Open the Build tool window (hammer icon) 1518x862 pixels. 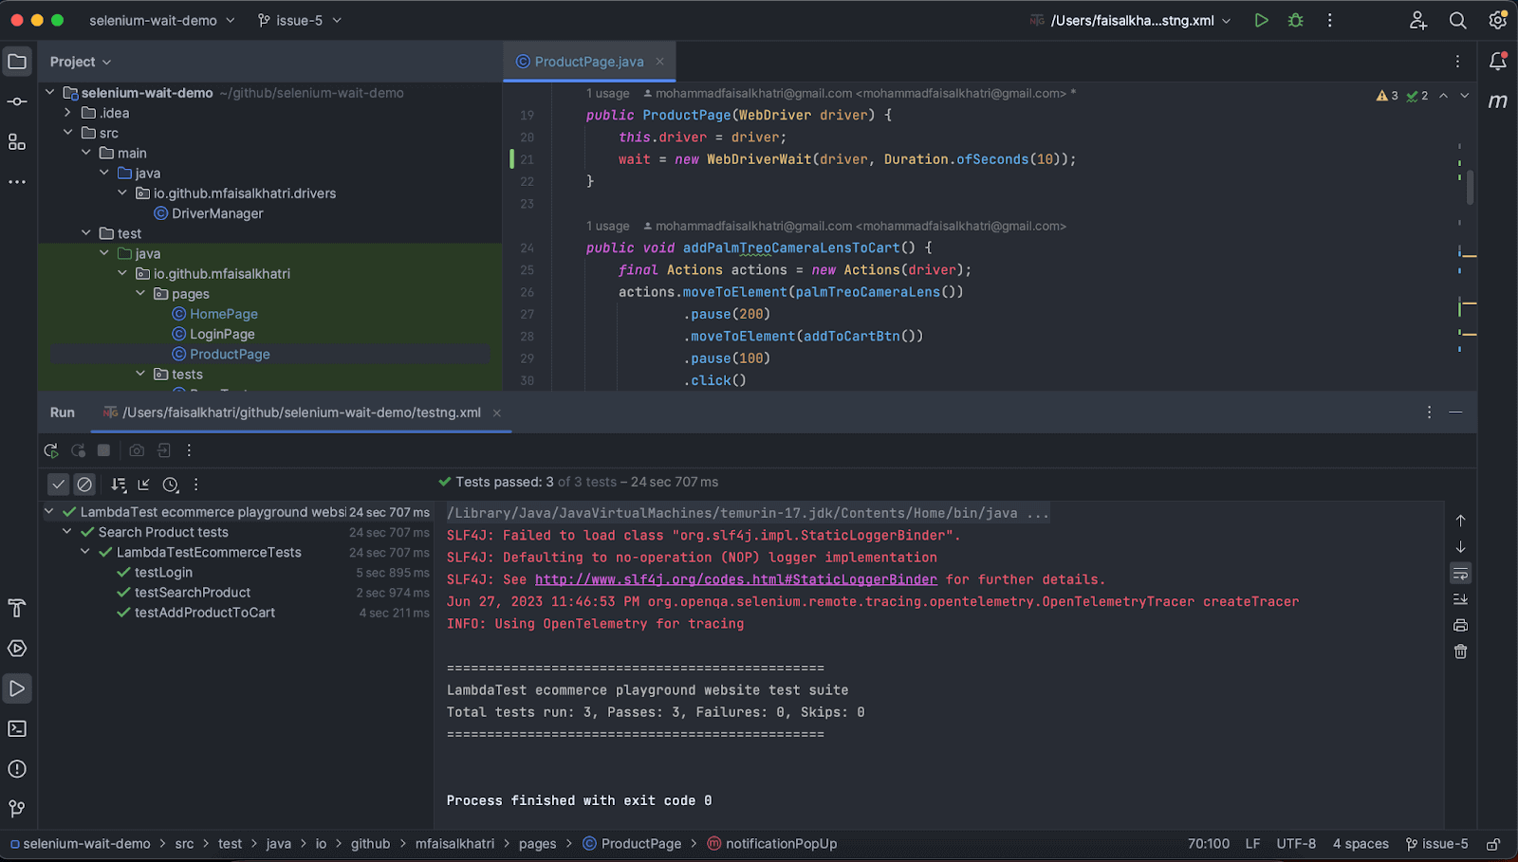[x=16, y=608]
